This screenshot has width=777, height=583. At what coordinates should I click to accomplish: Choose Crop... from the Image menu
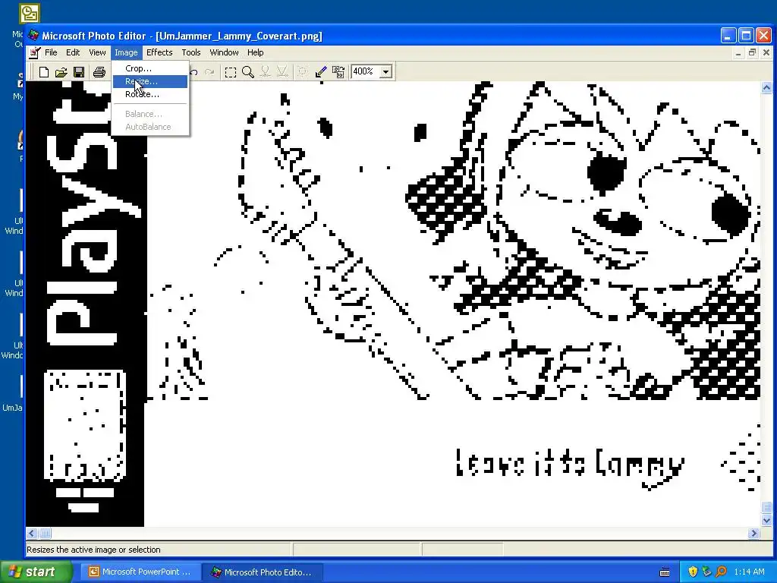(x=149, y=68)
